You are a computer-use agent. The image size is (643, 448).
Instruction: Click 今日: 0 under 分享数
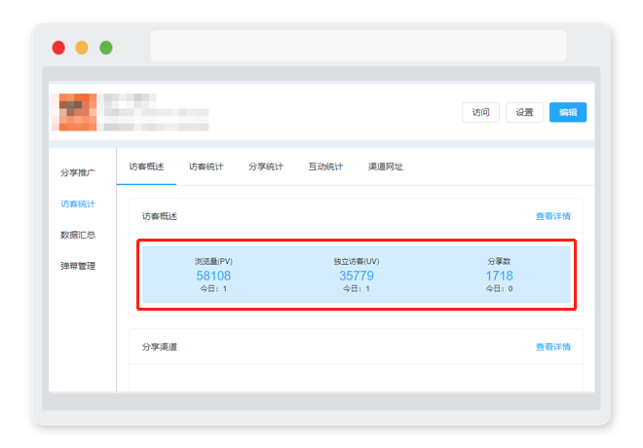click(499, 288)
